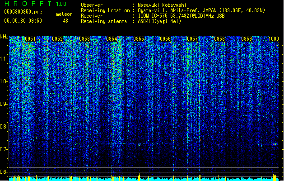Click the 0958 time marker

219,39
